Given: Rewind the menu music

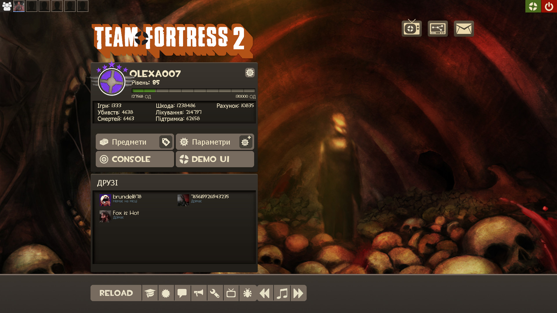Looking at the screenshot, I should click(265, 293).
